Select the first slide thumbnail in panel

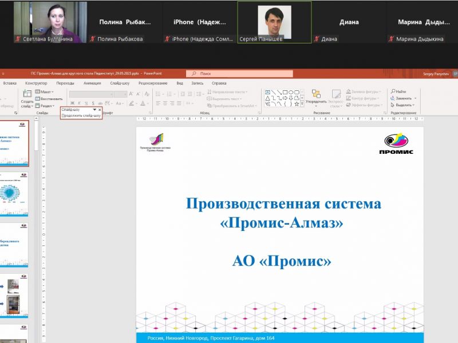tap(14, 142)
